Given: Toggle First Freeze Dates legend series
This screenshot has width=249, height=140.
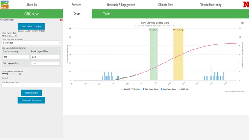Looking at the screenshot, I should coord(152,89).
